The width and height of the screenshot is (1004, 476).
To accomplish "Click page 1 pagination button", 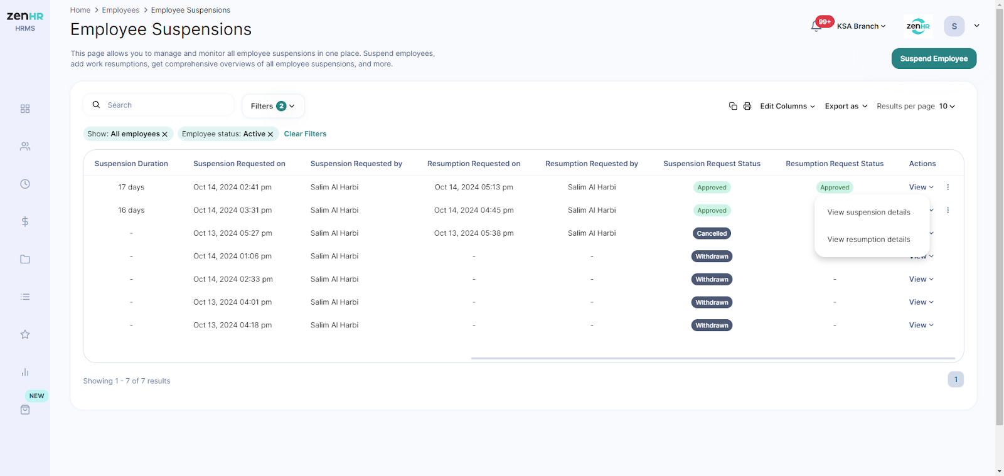I will click(956, 379).
